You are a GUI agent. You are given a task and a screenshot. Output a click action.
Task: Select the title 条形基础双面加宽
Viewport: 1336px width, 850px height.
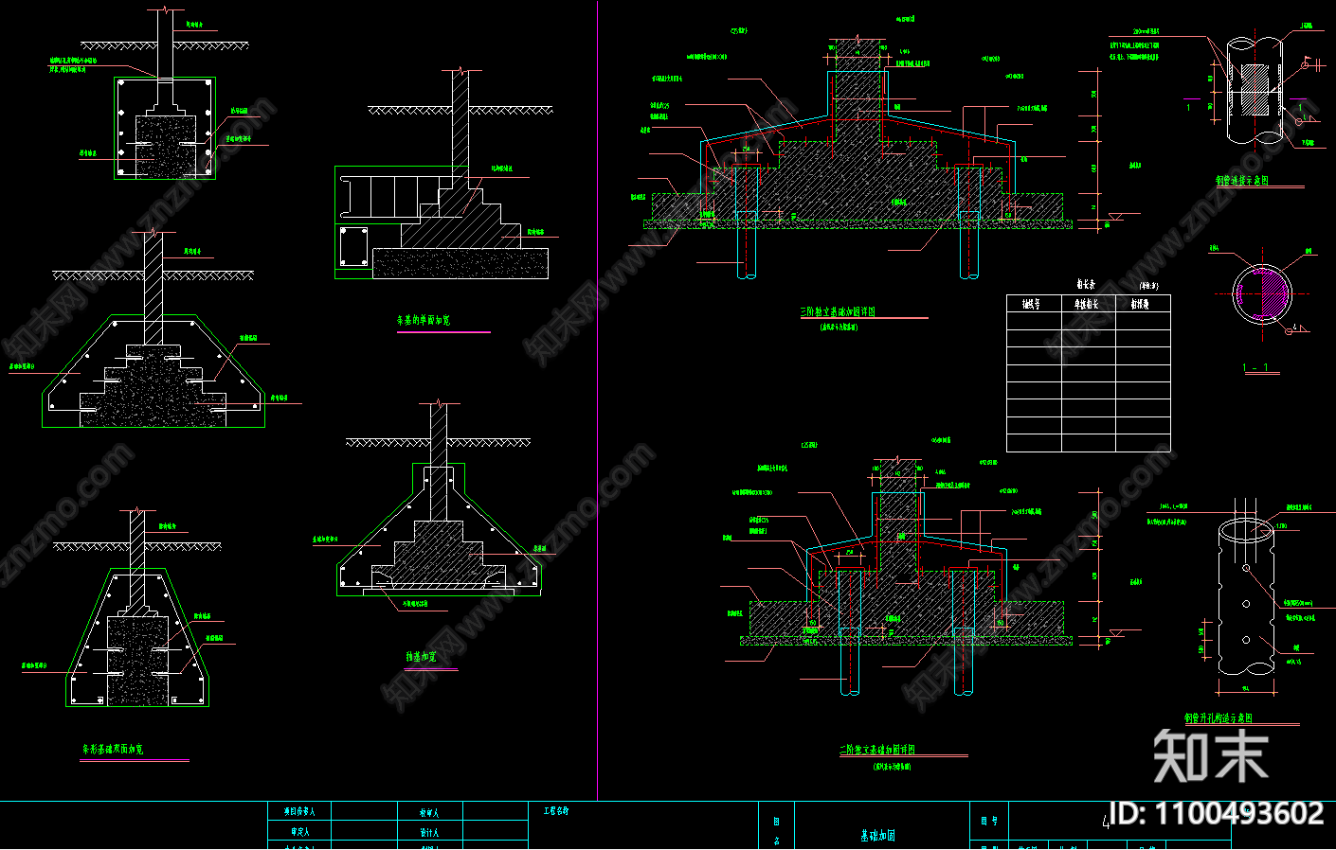pos(113,750)
